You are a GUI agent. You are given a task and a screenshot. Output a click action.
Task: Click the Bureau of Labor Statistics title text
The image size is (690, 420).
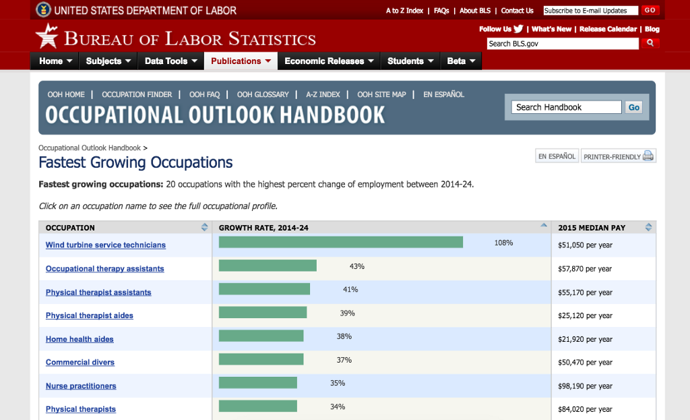(x=190, y=38)
